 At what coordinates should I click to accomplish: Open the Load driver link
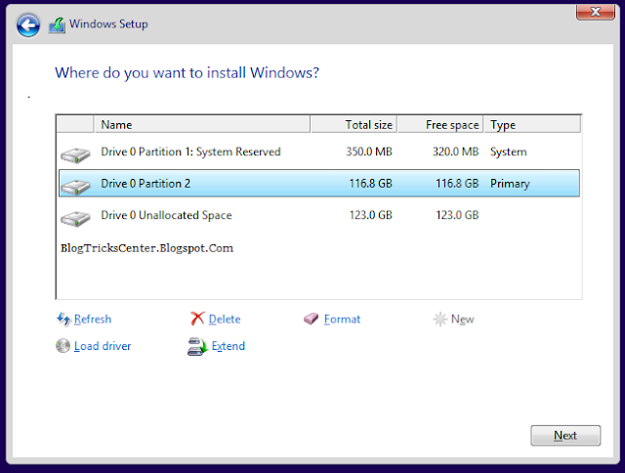(x=103, y=346)
